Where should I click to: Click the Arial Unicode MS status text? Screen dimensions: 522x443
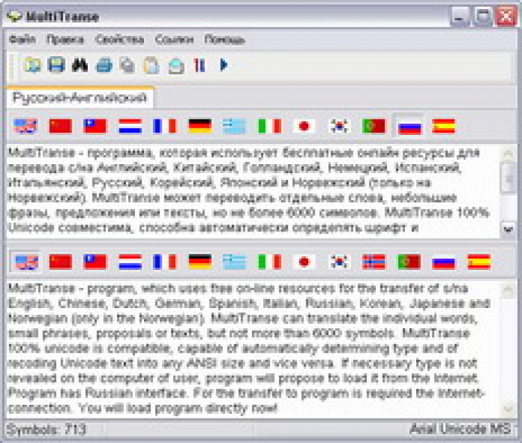[460, 428]
